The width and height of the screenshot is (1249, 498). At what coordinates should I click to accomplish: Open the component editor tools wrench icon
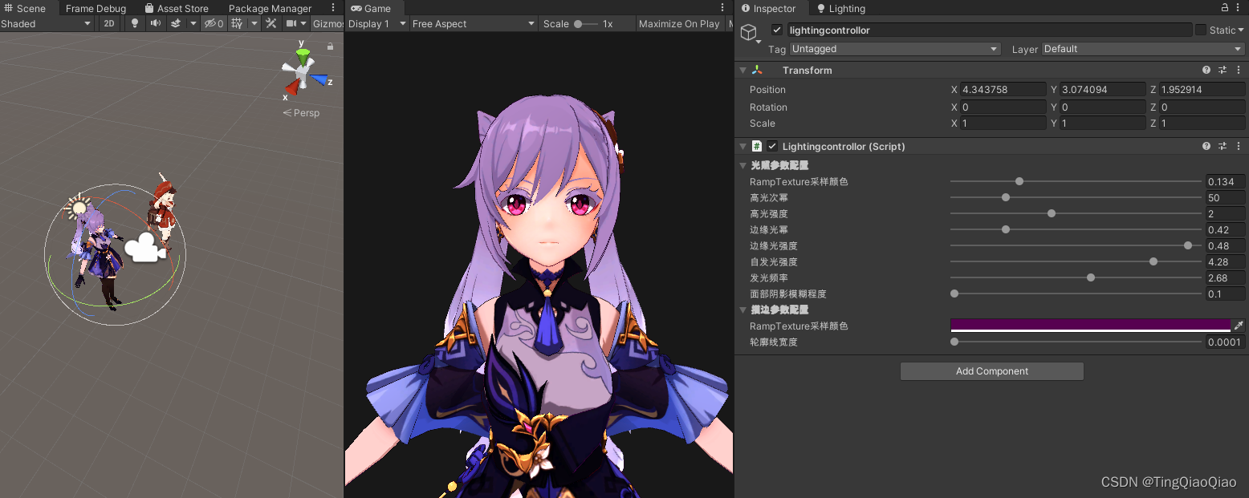pyautogui.click(x=271, y=24)
